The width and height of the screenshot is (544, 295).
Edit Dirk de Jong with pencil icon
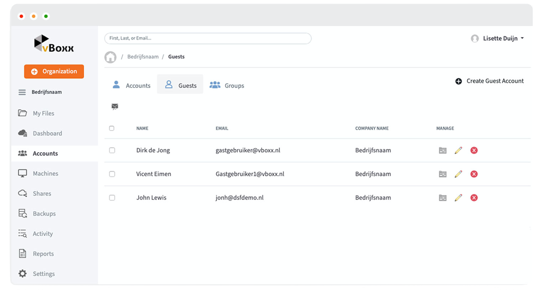(458, 150)
